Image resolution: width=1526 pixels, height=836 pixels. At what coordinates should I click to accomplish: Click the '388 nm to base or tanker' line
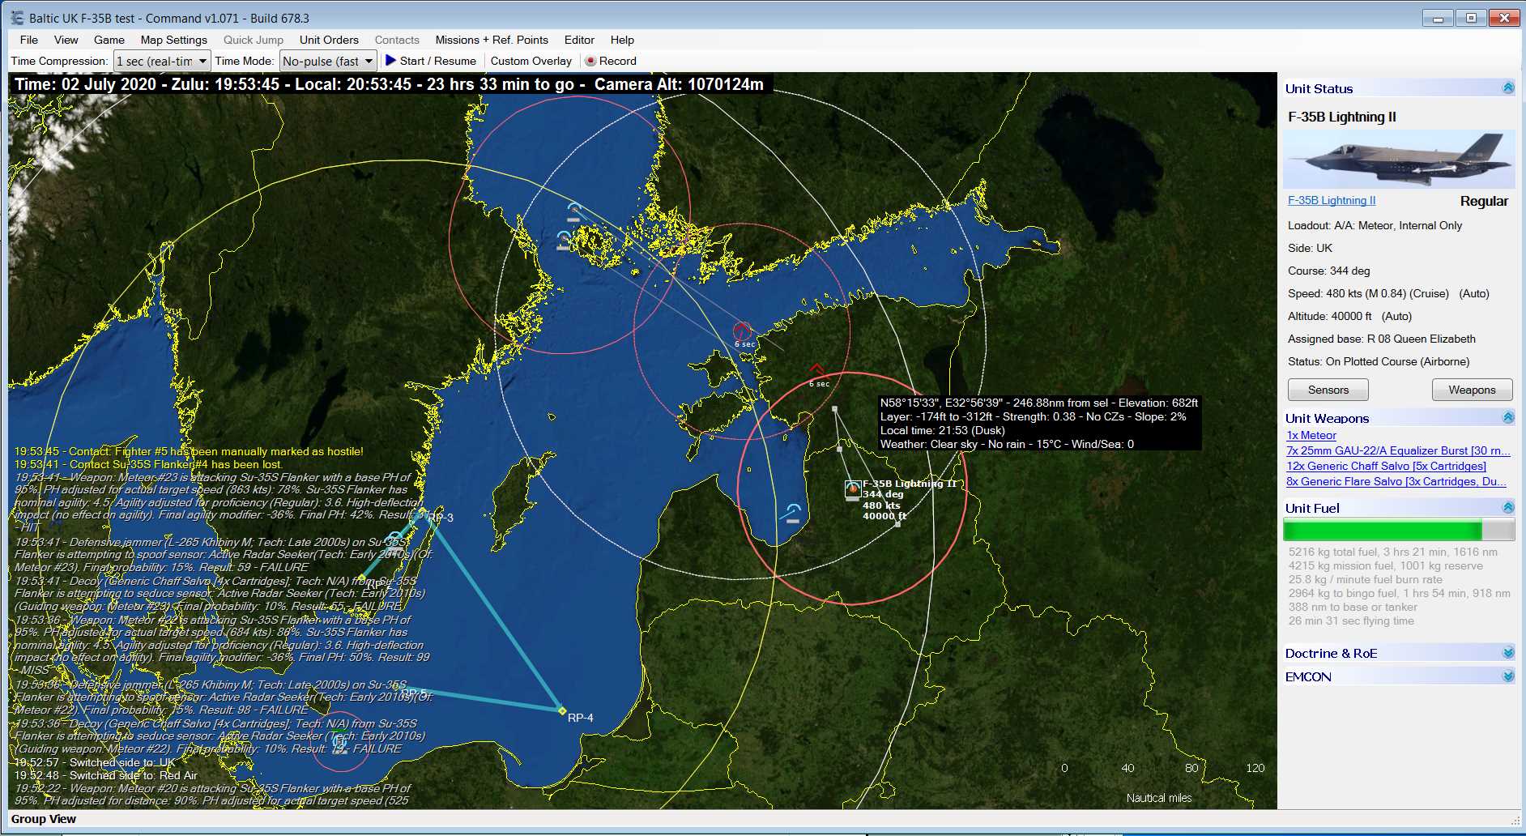(x=1353, y=607)
